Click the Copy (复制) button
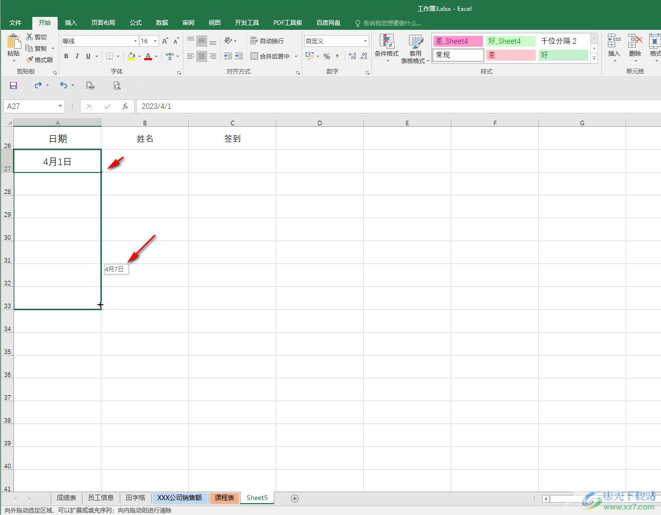This screenshot has width=661, height=515. pyautogui.click(x=36, y=48)
